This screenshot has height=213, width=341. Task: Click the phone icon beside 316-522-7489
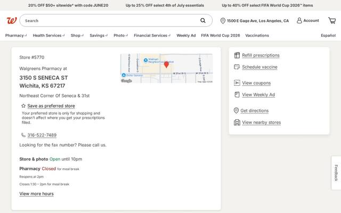point(23,135)
